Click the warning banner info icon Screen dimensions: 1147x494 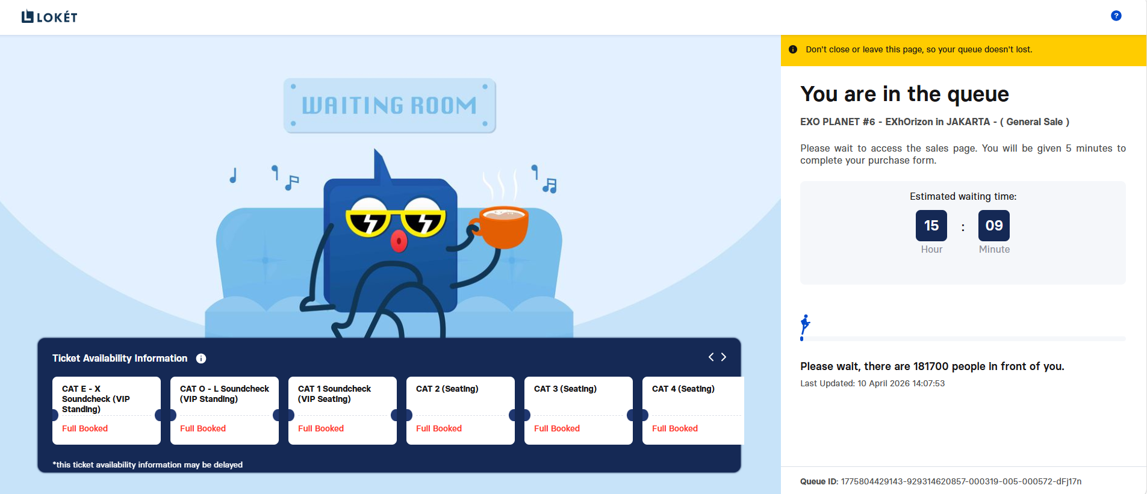tap(793, 50)
